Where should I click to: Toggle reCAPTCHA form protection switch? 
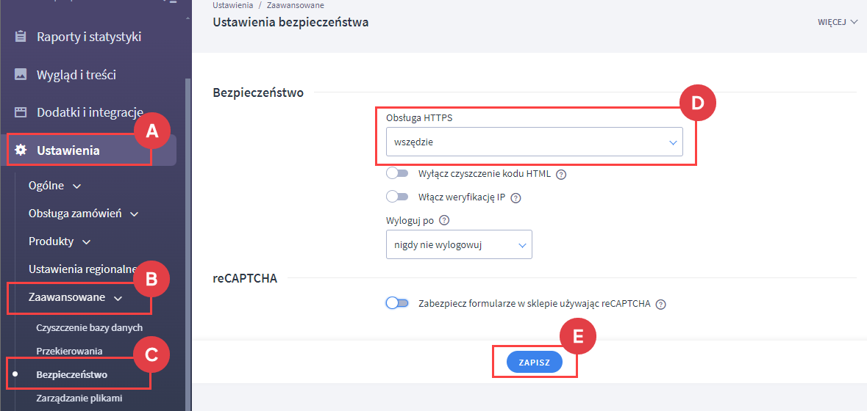[x=397, y=303]
